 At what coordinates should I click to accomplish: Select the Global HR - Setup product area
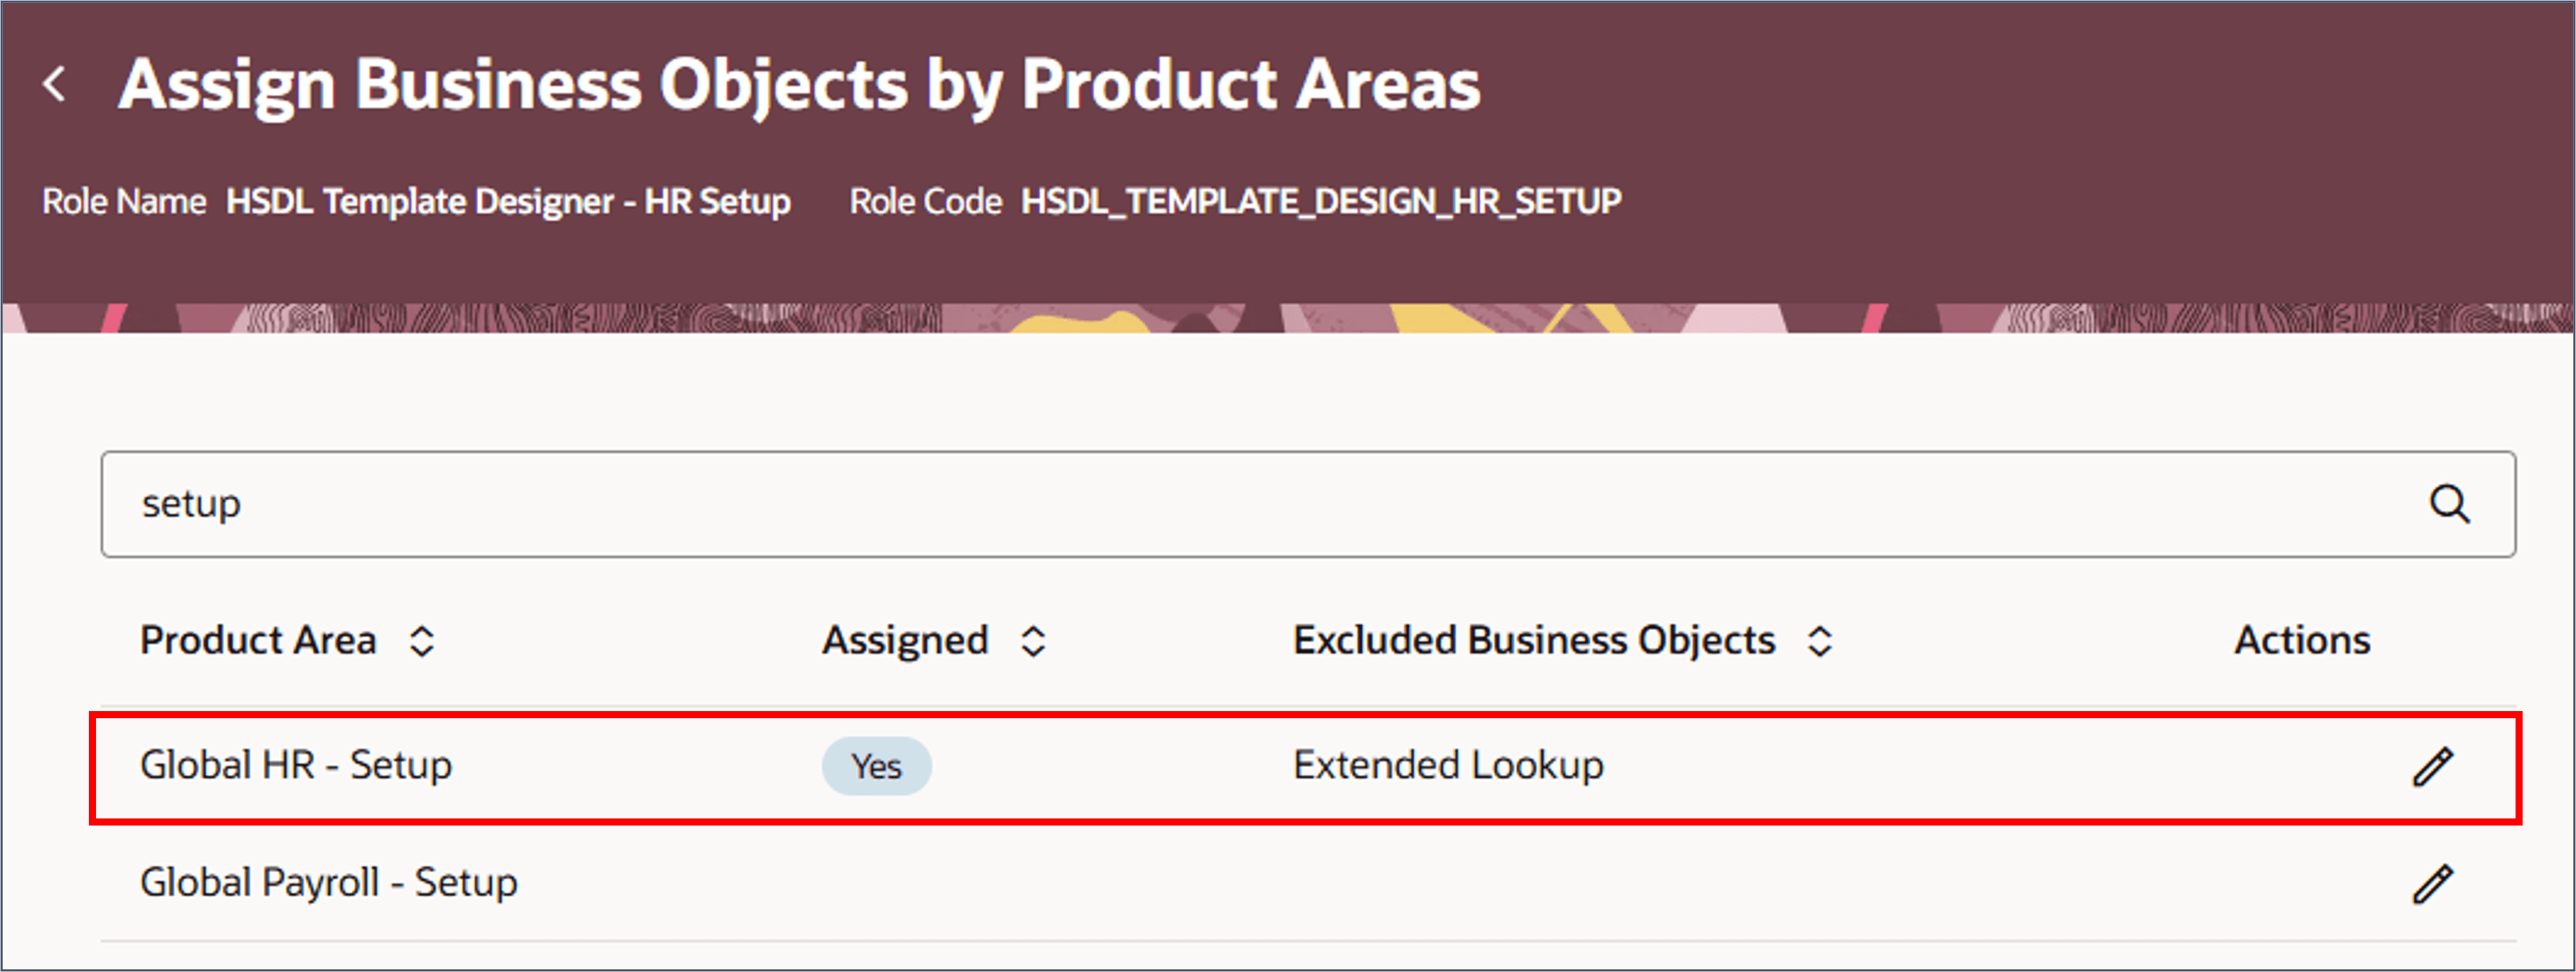coord(296,766)
